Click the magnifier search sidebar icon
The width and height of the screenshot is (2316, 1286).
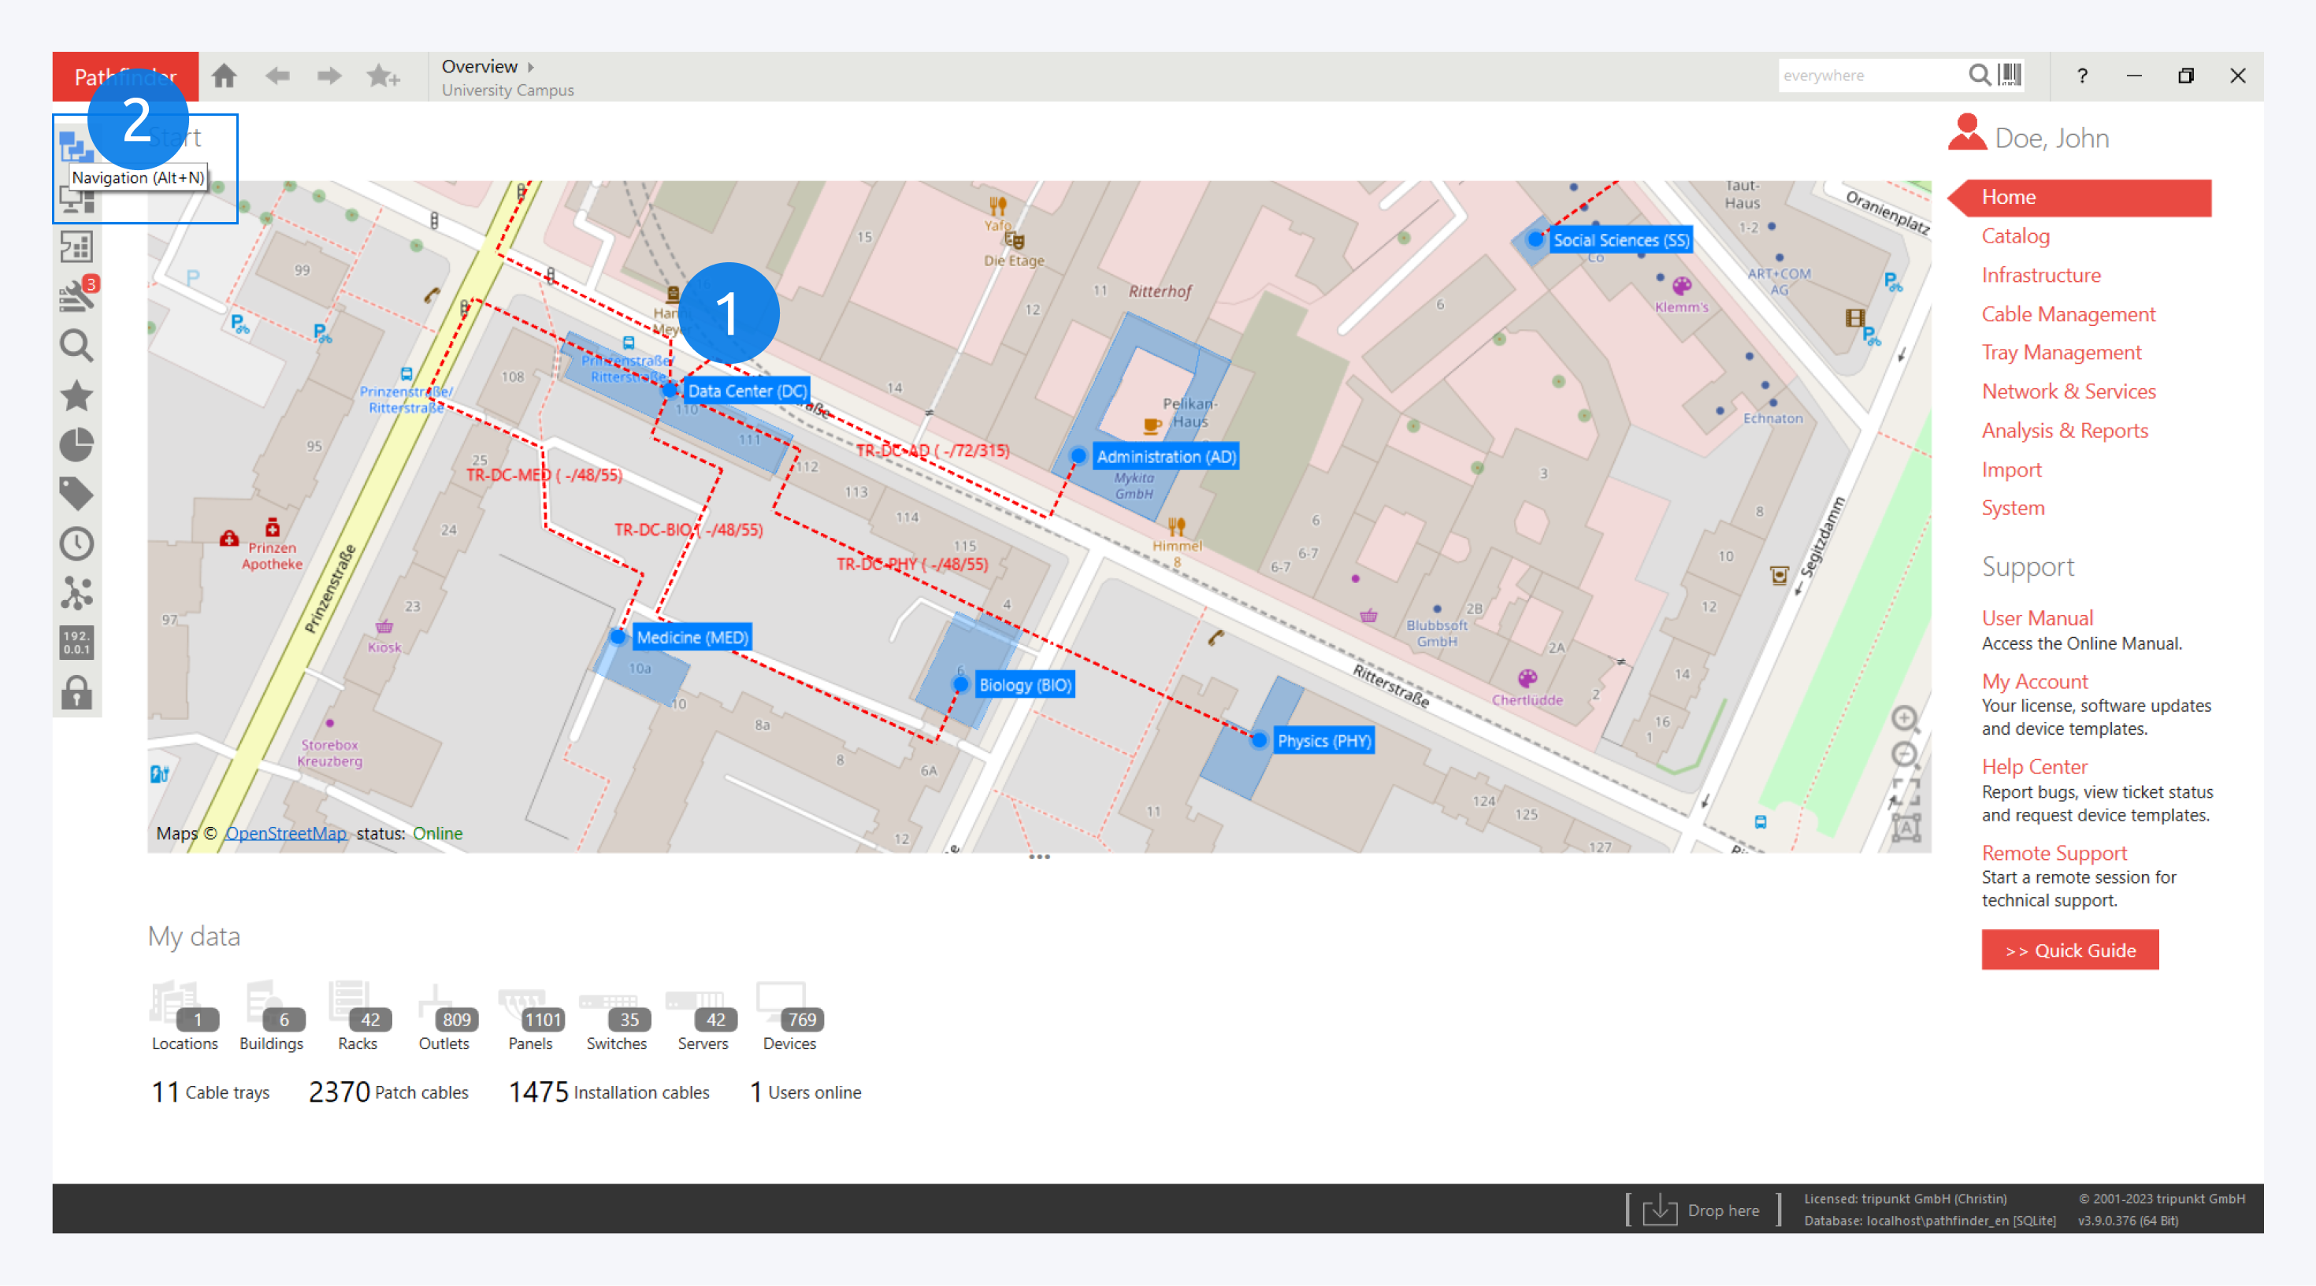pyautogui.click(x=76, y=346)
